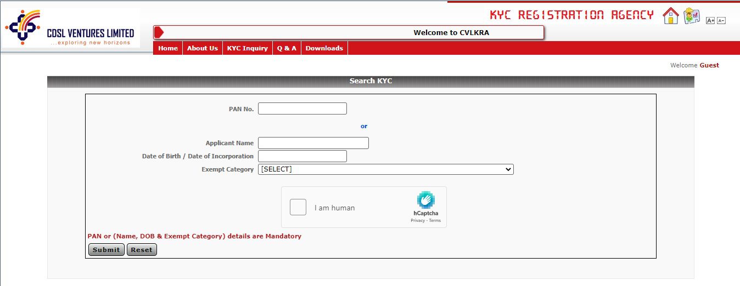
Task: Tick the I am human checkbox
Action: point(298,207)
